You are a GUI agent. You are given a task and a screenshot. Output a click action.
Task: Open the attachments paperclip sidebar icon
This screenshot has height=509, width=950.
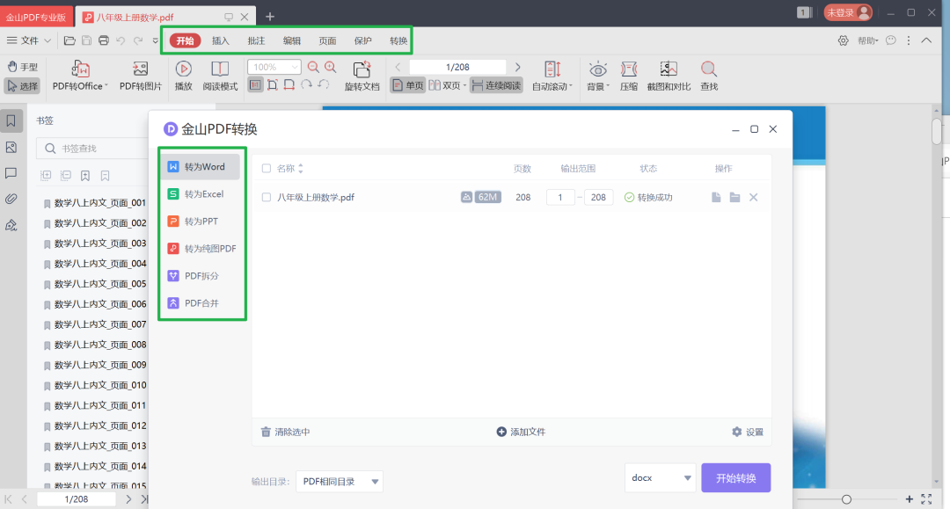(x=11, y=200)
